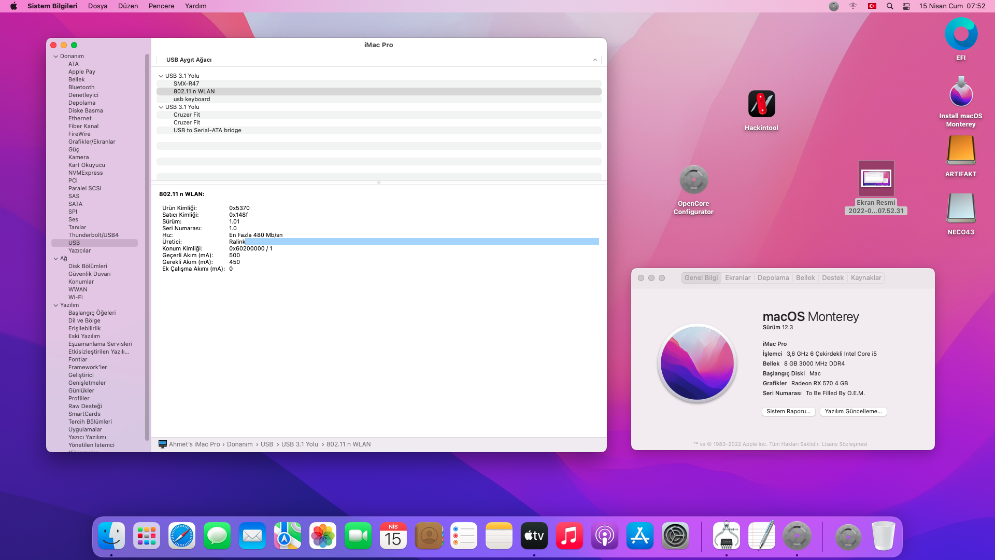
Task: Collapse the Ağ sidebar section
Action: click(56, 259)
